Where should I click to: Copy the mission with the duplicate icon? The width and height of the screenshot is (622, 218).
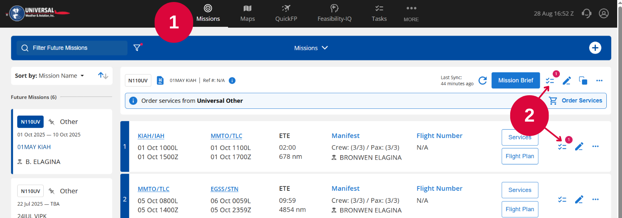pyautogui.click(x=583, y=80)
